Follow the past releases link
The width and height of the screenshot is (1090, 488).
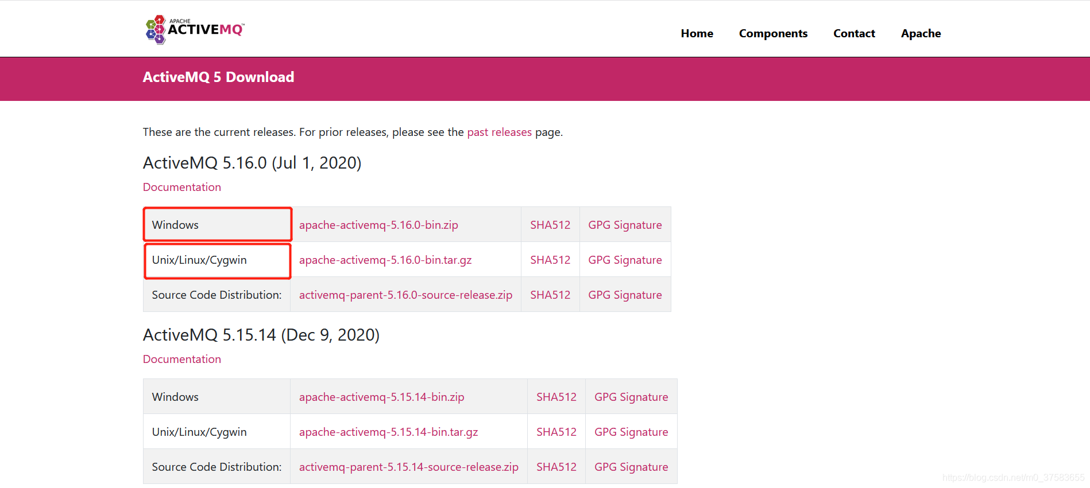pyautogui.click(x=499, y=132)
